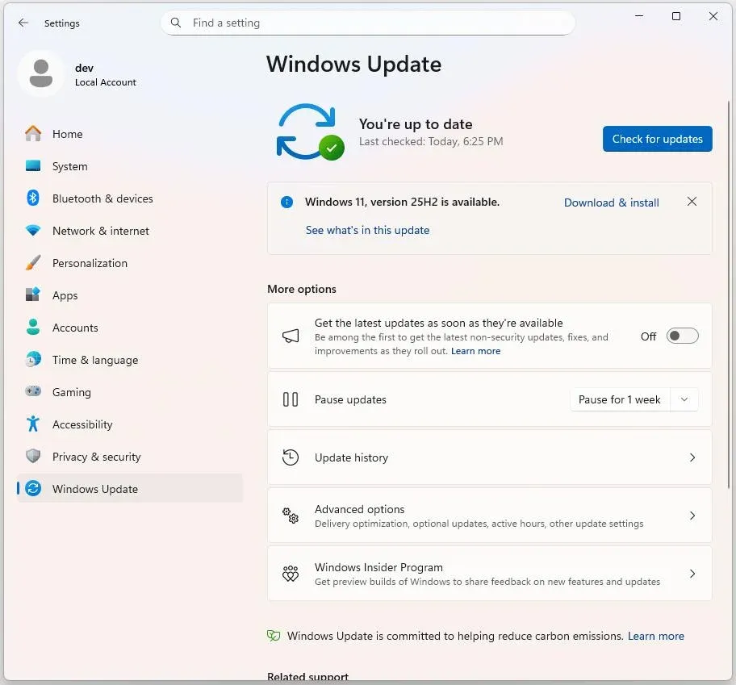Screen dimensions: 736x685
Task: Click the Find a setting search box
Action: point(367,23)
